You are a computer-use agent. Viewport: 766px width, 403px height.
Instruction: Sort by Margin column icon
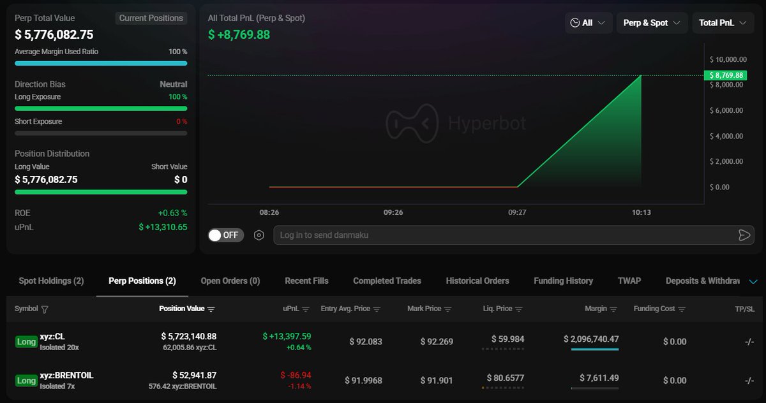tap(613, 309)
